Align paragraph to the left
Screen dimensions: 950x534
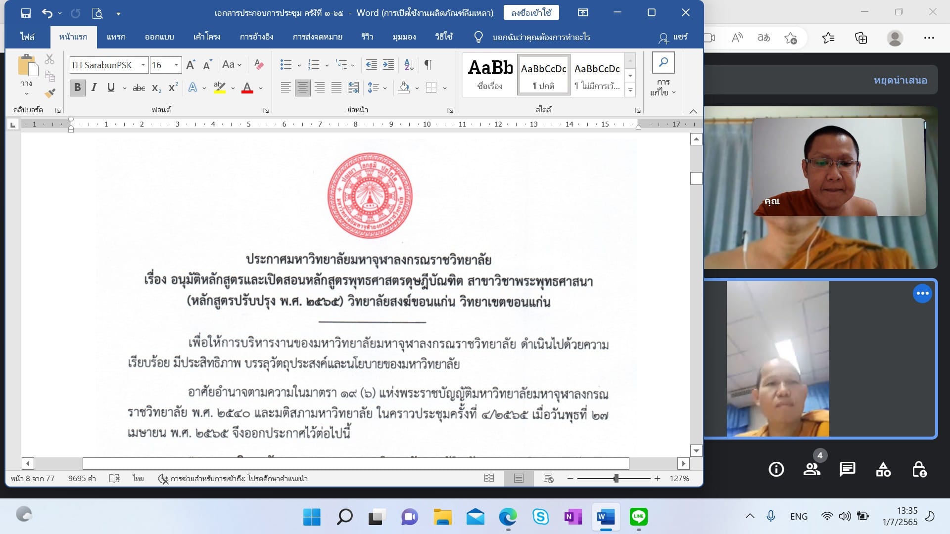[x=285, y=88]
